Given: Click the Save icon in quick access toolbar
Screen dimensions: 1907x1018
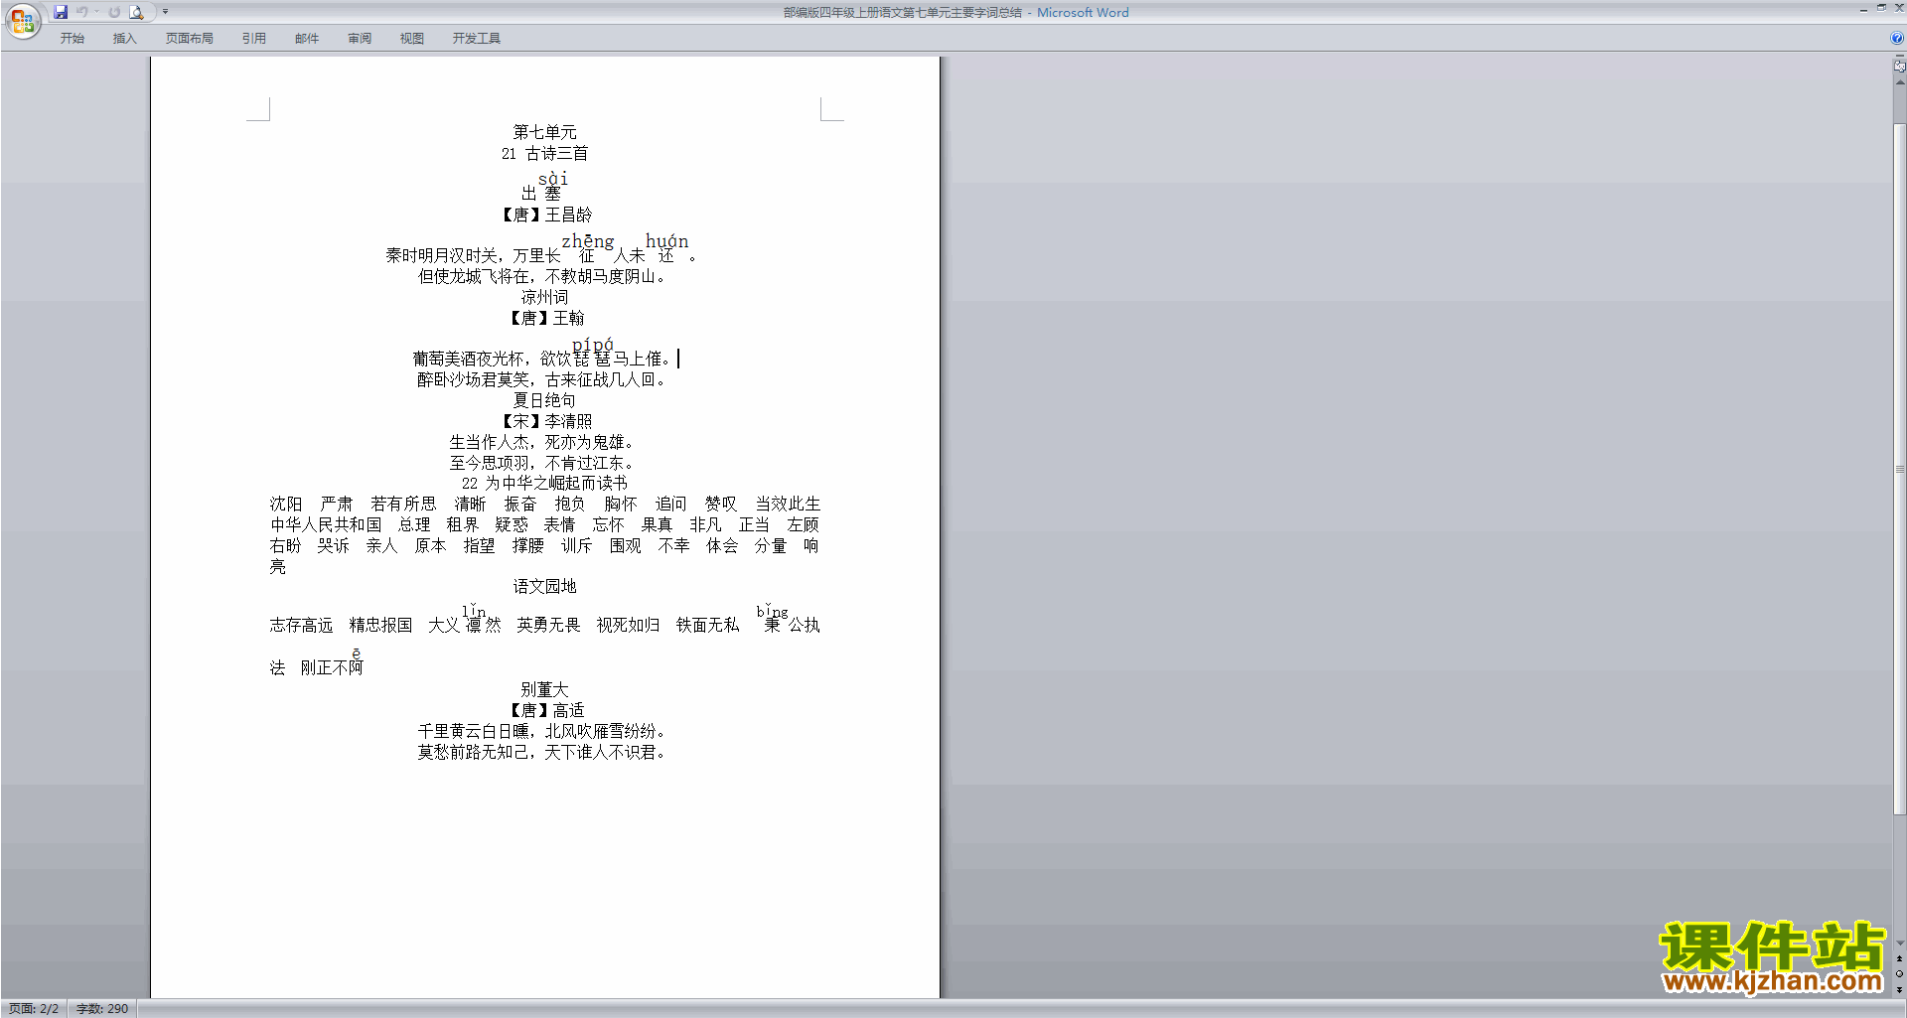Looking at the screenshot, I should coord(61,12).
